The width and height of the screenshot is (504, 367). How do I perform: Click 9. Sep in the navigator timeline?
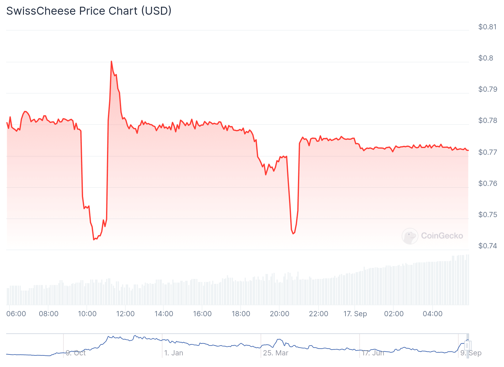point(471,353)
